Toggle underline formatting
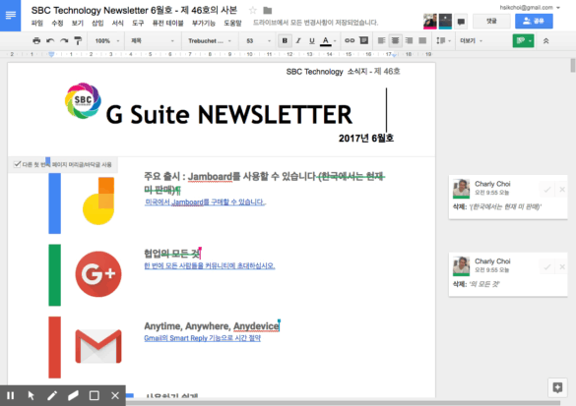The image size is (576, 406). pyautogui.click(x=312, y=40)
